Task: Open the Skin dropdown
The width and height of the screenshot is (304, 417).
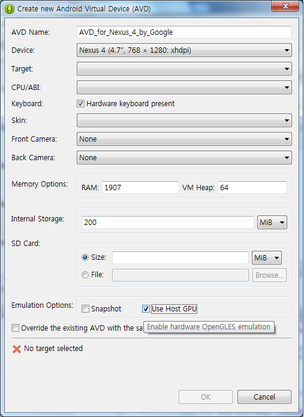Action: [184, 121]
